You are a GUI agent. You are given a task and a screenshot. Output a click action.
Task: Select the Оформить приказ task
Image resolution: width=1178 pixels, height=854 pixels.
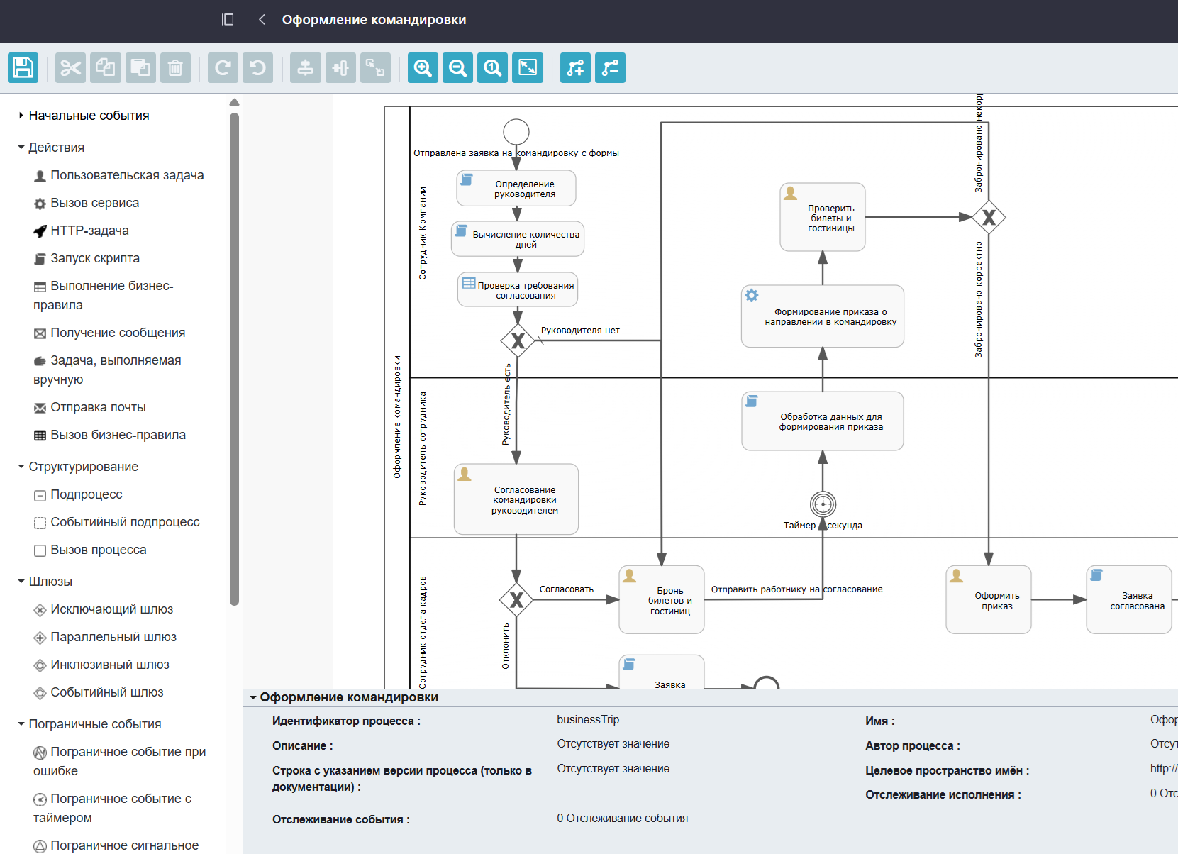[x=989, y=599]
